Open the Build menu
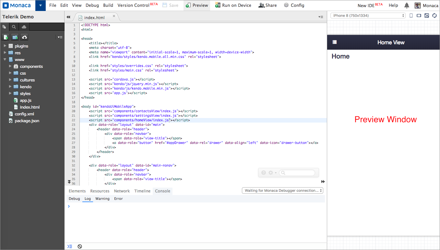The image size is (440, 250). pos(108,5)
